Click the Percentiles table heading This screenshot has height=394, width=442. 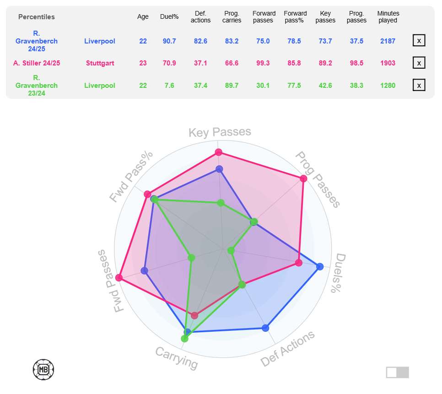[x=36, y=17]
